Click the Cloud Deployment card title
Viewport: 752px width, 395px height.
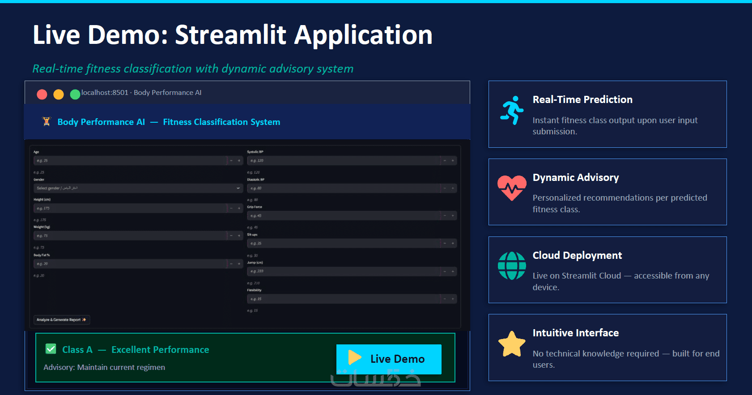tap(577, 255)
